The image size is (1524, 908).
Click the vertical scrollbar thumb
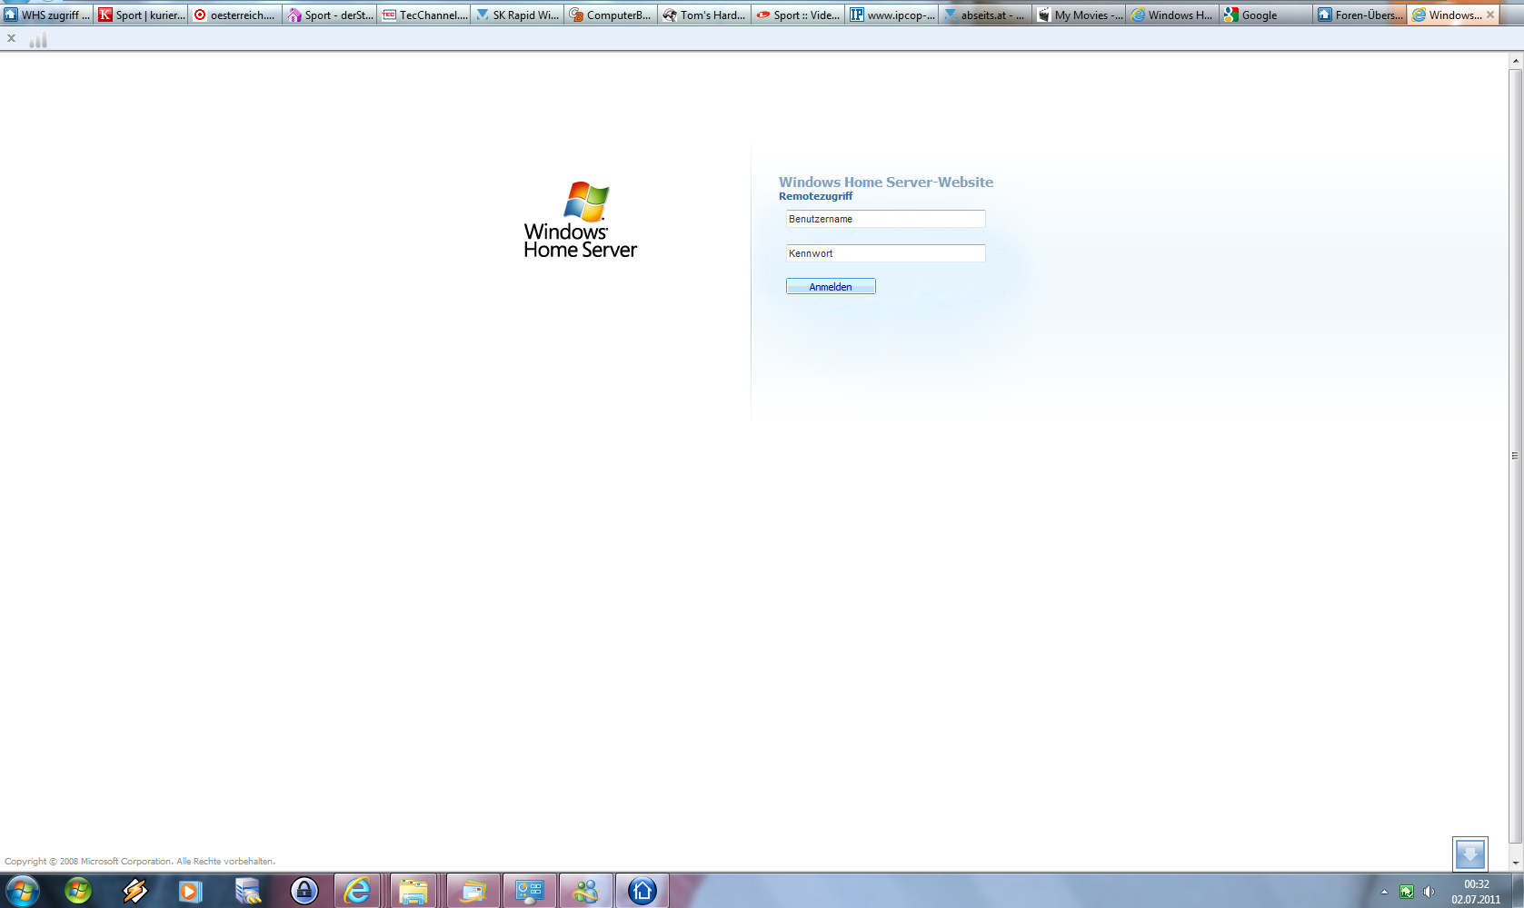coord(1515,456)
